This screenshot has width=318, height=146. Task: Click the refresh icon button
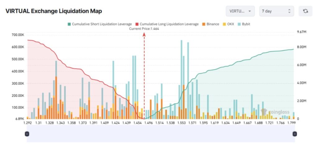[x=305, y=11]
